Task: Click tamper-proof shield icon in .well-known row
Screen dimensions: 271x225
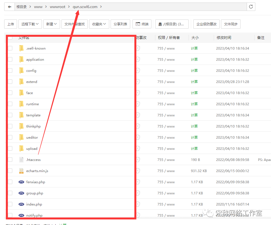Action: (138, 48)
